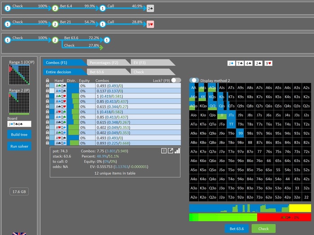Open the bar chart icon in the stats panel
The image size is (314, 235).
coord(177,151)
